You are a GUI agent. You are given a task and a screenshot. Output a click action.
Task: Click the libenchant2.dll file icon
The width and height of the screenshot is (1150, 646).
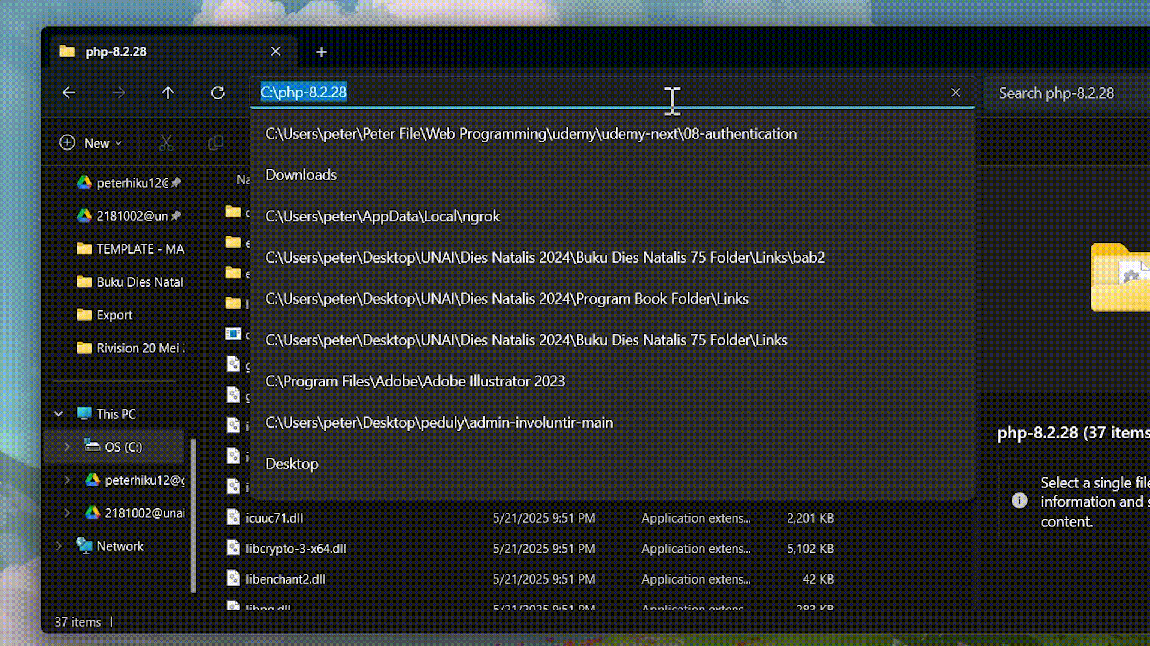(233, 578)
